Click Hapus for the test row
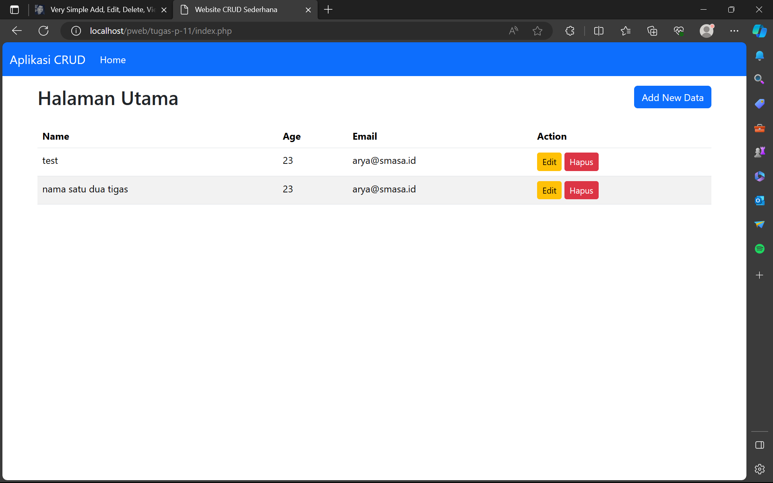Screen dimensions: 773x483 coord(581,162)
